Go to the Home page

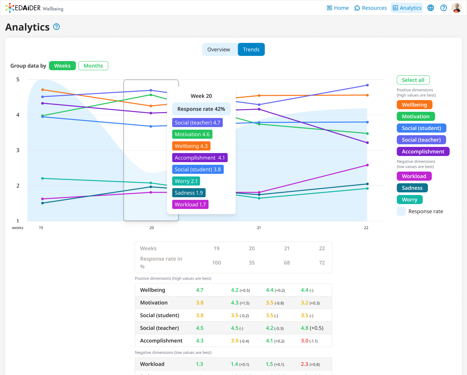338,8
